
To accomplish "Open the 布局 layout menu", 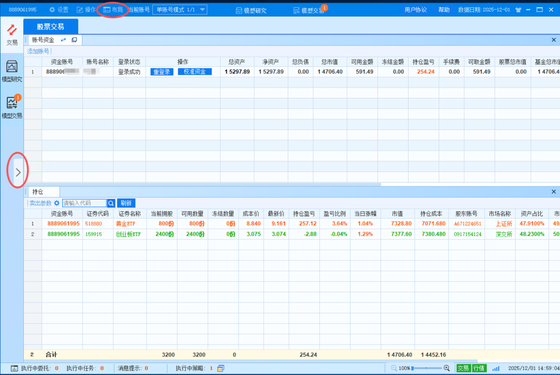I will [x=113, y=10].
